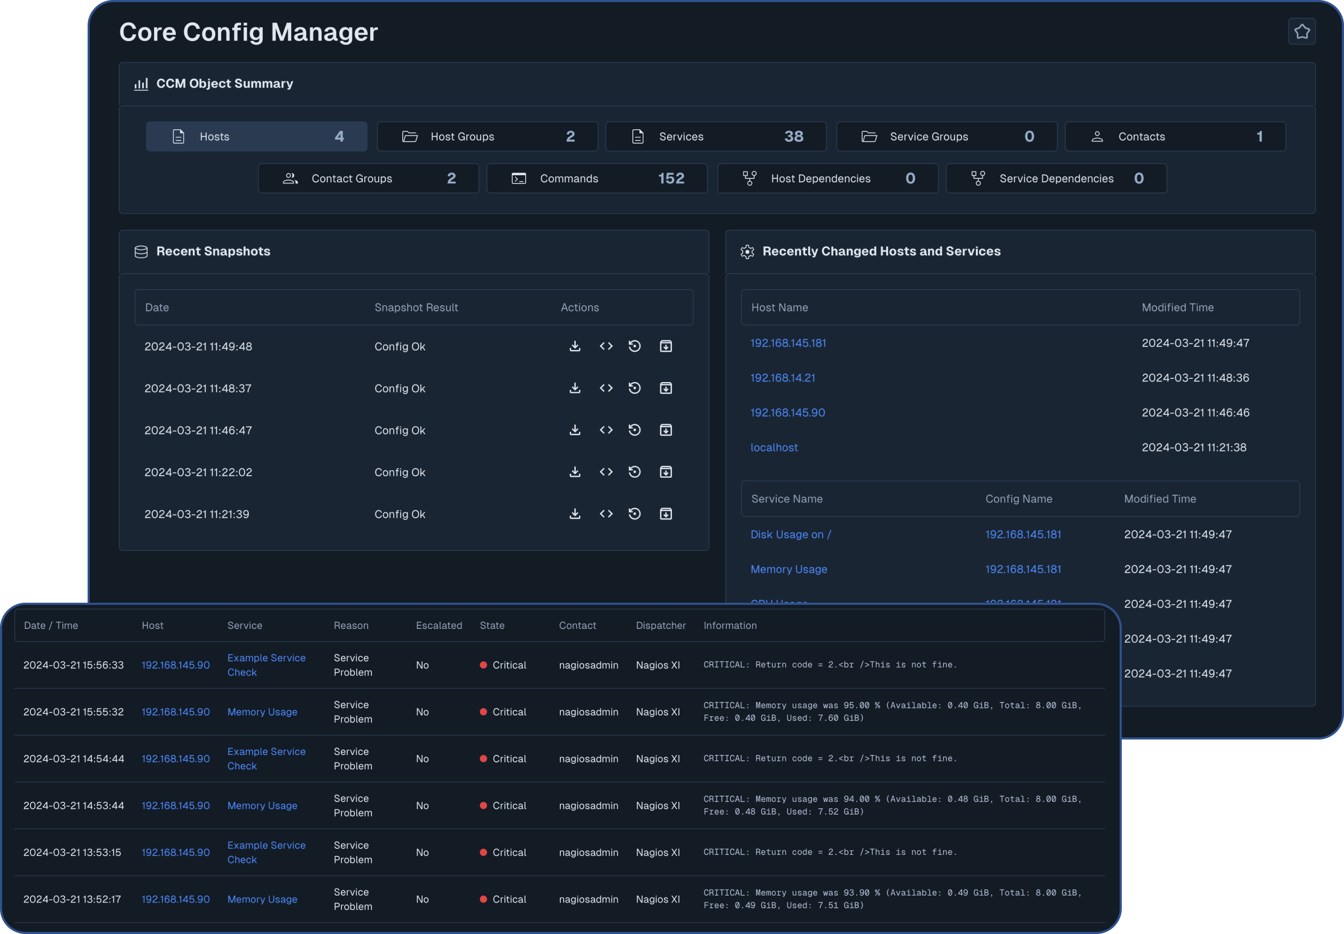Viewport: 1344px width, 934px height.
Task: Click the dependency tree icon on Host Dependencies
Action: [749, 178]
